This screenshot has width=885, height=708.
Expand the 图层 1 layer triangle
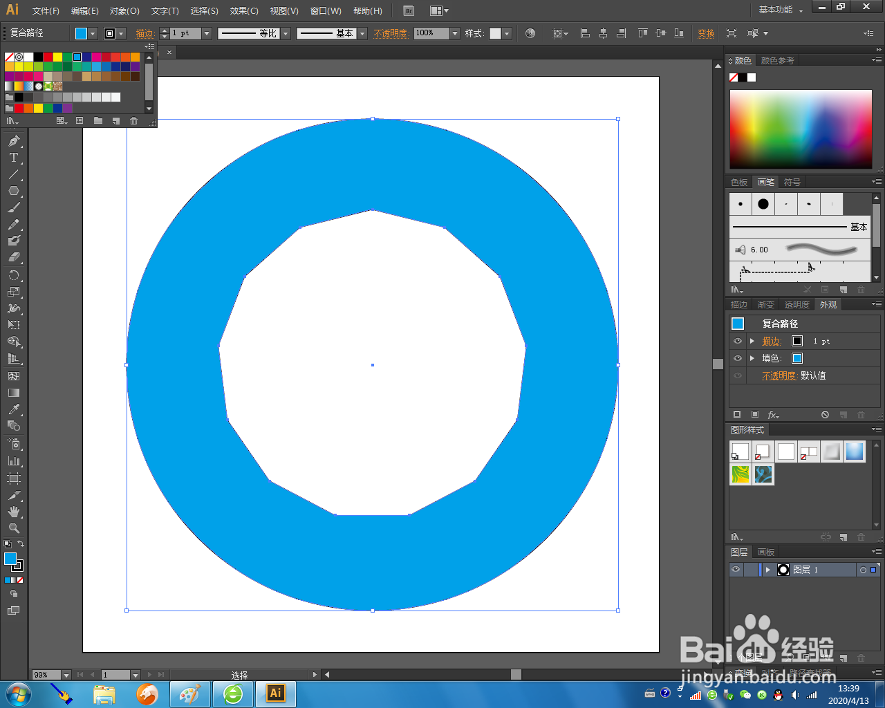pos(767,570)
